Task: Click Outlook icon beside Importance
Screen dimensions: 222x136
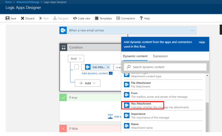Action: tap(127, 115)
